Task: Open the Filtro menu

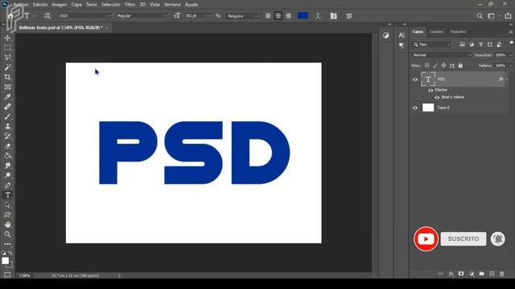Action: pyautogui.click(x=130, y=5)
